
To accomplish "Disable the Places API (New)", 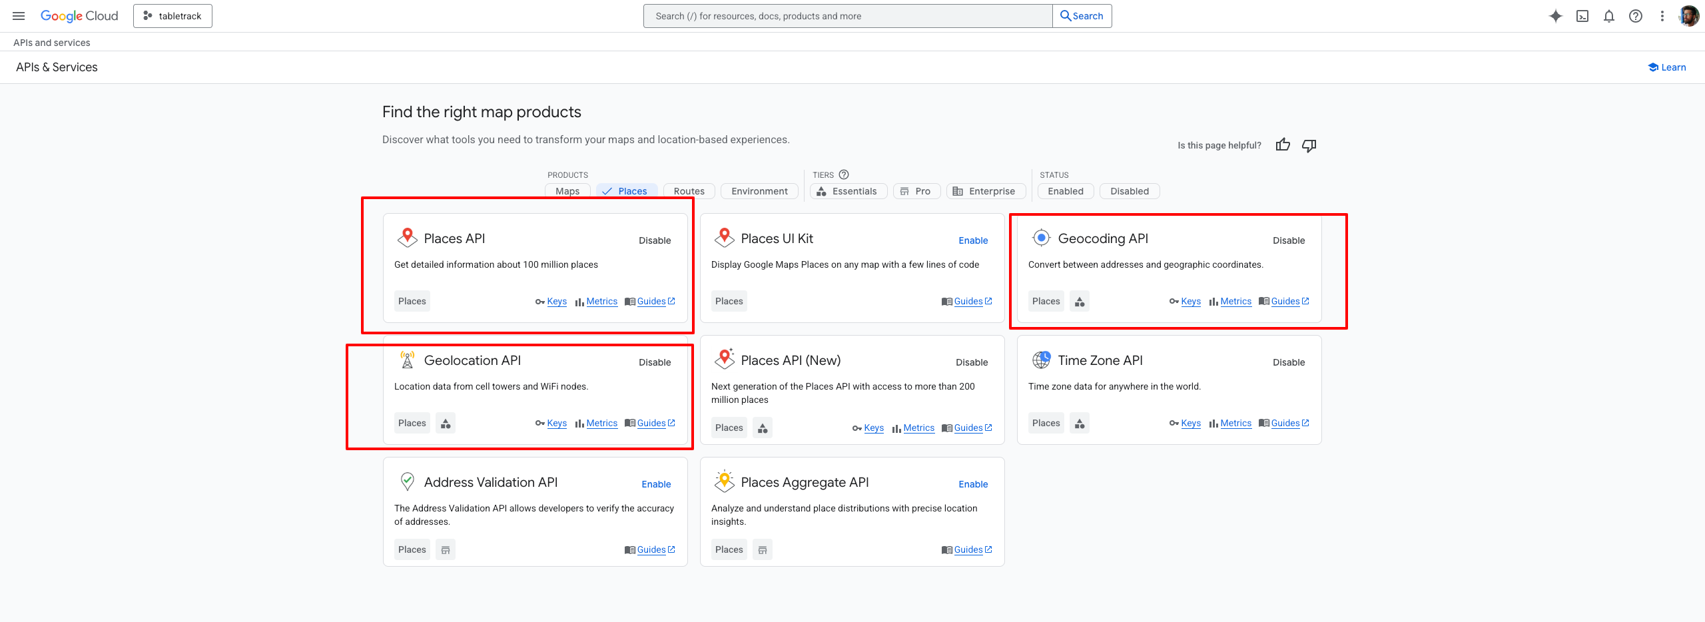I will coord(972,362).
